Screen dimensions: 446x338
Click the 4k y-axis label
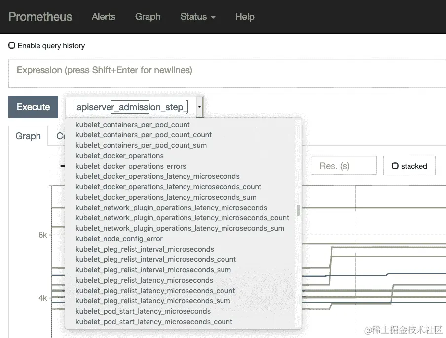(42, 298)
